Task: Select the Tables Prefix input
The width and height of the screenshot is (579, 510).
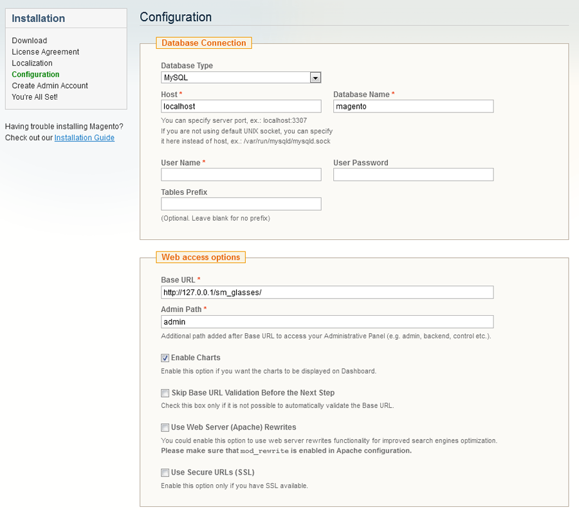Action: tap(241, 204)
